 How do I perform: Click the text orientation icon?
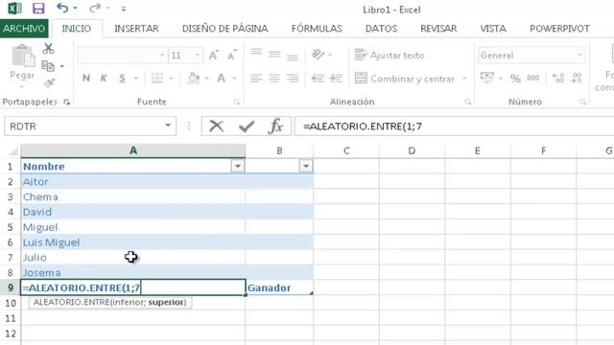click(318, 55)
